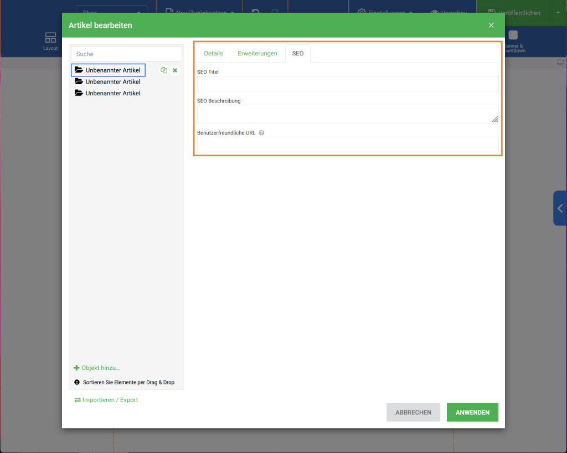Click the help icon beside Benutzerfreundliche URL
This screenshot has height=453, width=567.
(261, 133)
